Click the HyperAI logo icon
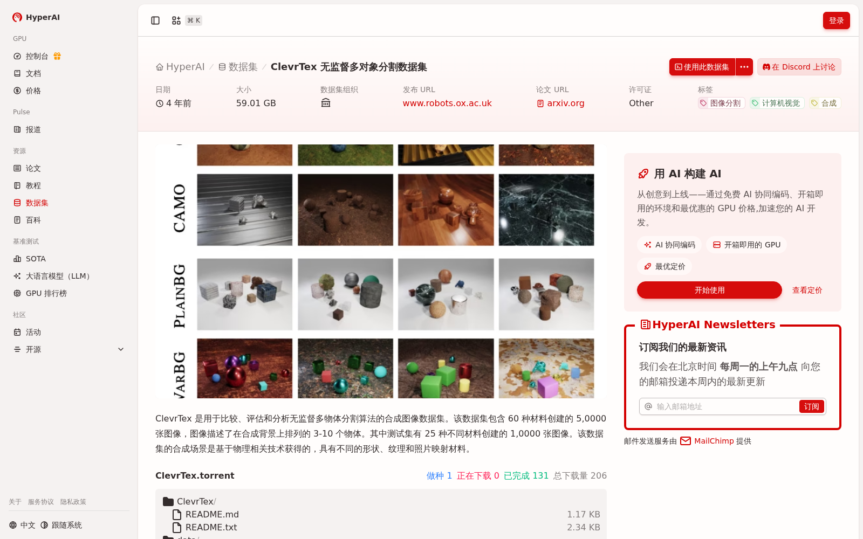The width and height of the screenshot is (863, 539). pos(17,17)
